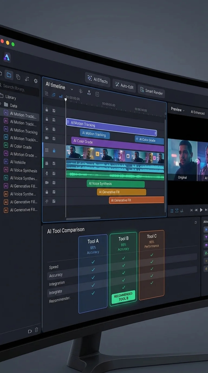Viewport: 208px width, 373px height.
Task: Toggle the lock on the topmost timeline track
Action: coord(47,110)
